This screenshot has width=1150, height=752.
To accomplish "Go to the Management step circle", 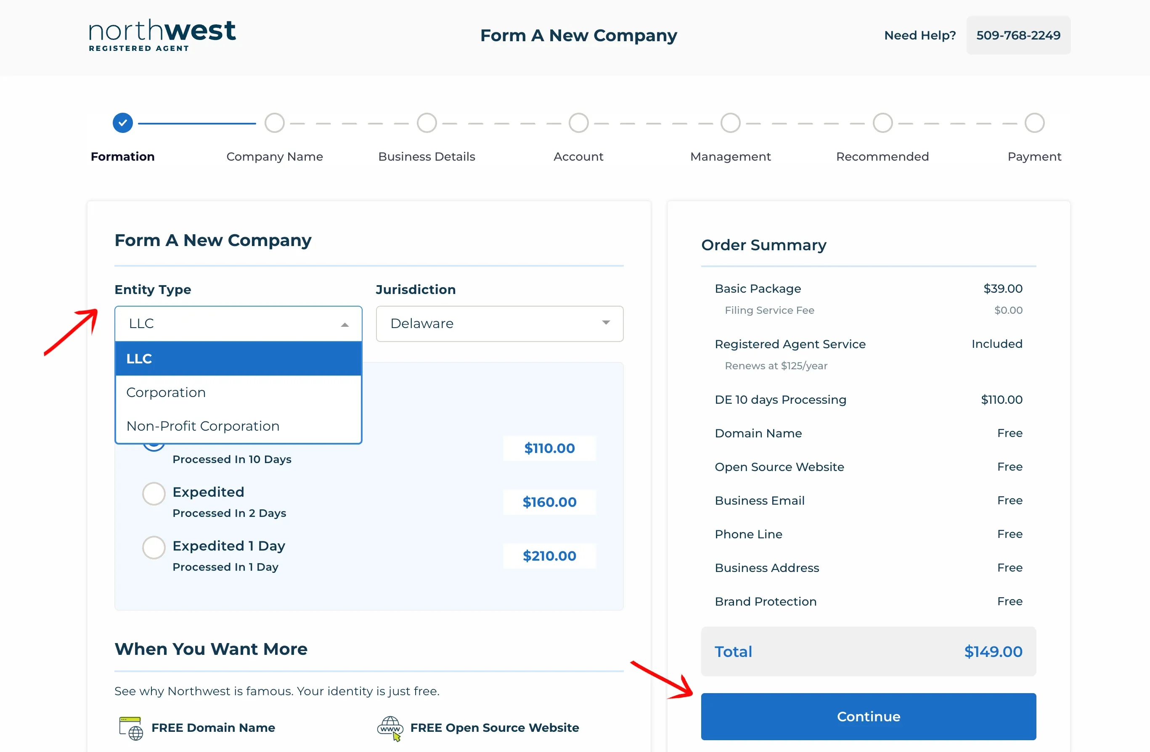I will click(731, 123).
